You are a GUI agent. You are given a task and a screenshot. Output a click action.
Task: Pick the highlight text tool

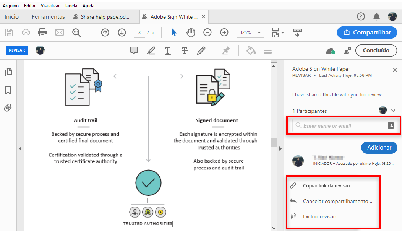coord(151,50)
